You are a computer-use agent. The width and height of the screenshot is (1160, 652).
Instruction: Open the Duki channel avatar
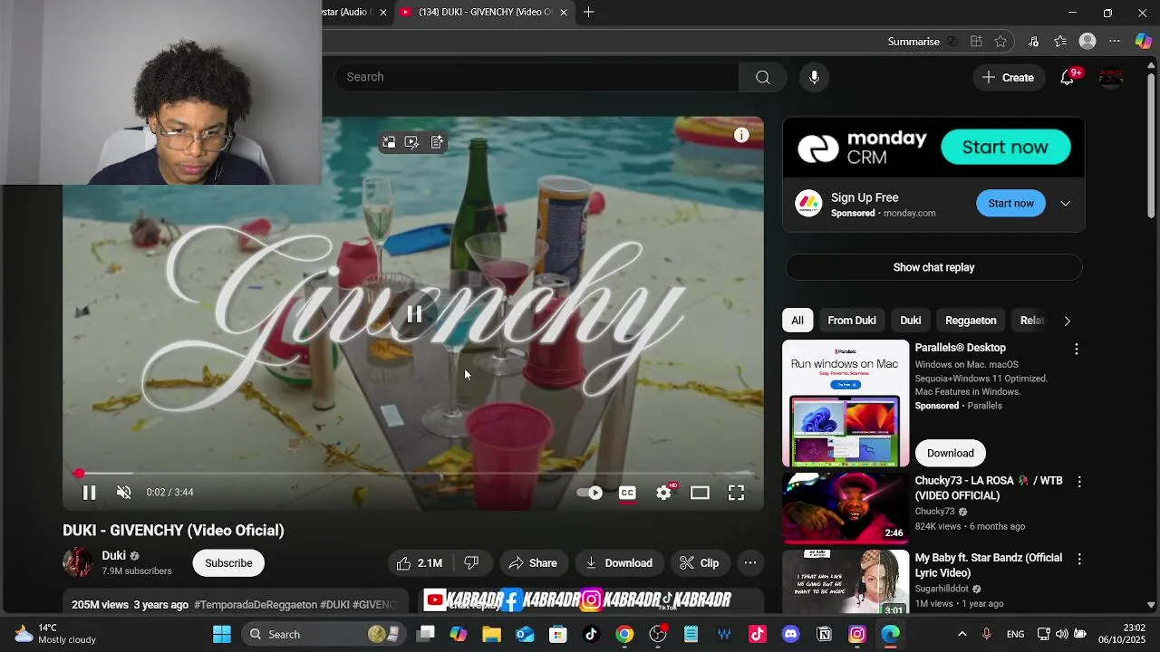pyautogui.click(x=77, y=562)
